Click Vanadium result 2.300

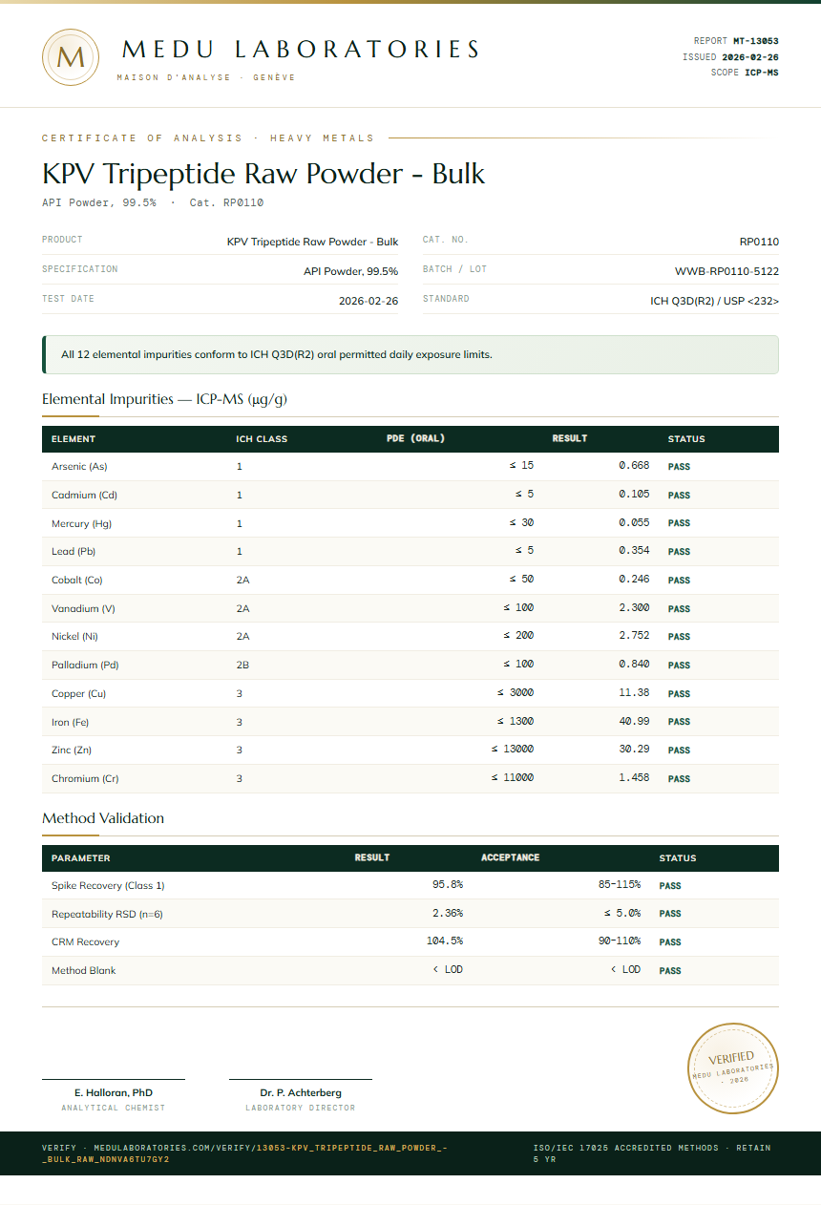click(x=634, y=608)
